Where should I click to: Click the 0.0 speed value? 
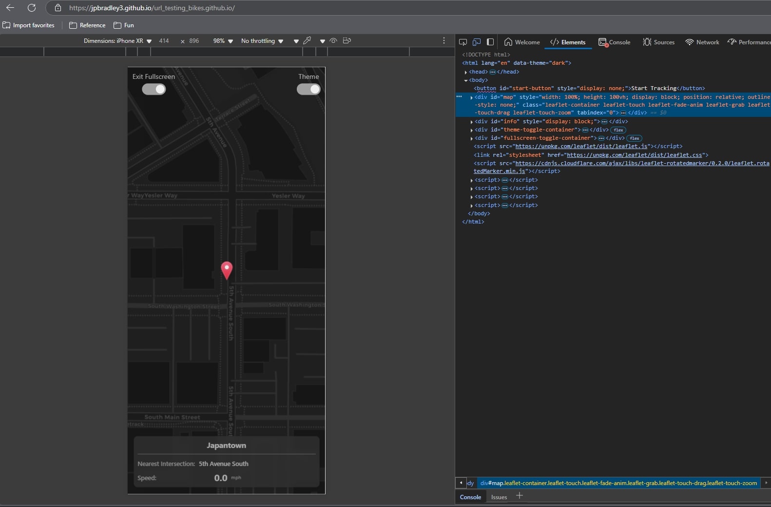221,478
